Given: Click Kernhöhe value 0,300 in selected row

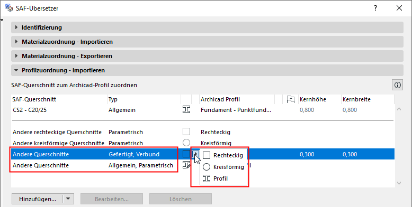Looking at the screenshot, I should (x=307, y=154).
